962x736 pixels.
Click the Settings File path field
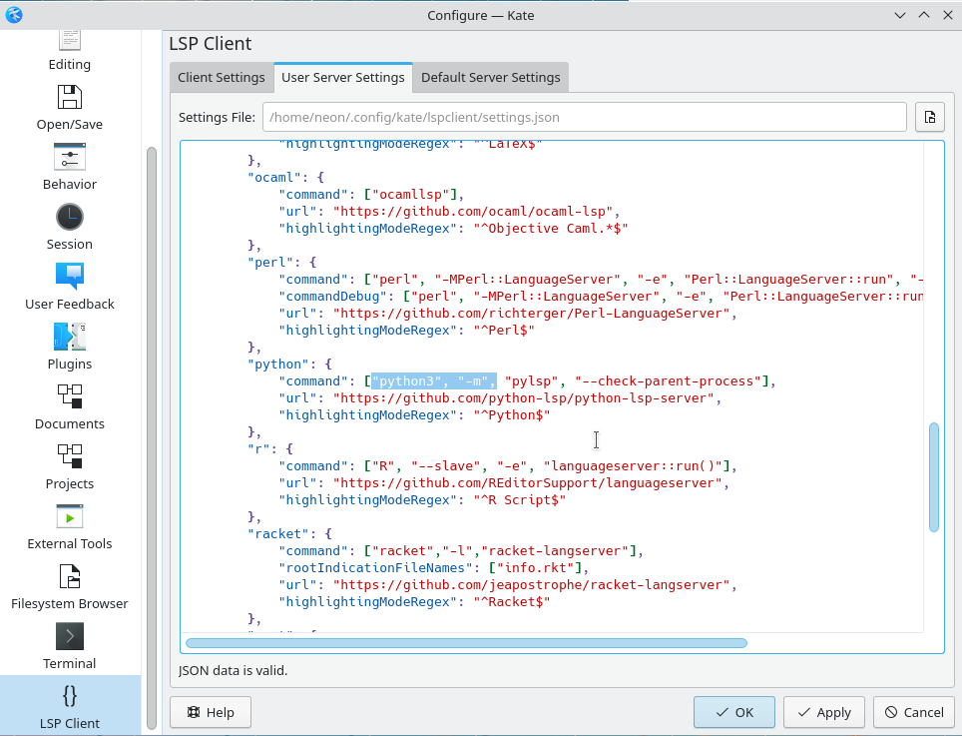pyautogui.click(x=584, y=117)
